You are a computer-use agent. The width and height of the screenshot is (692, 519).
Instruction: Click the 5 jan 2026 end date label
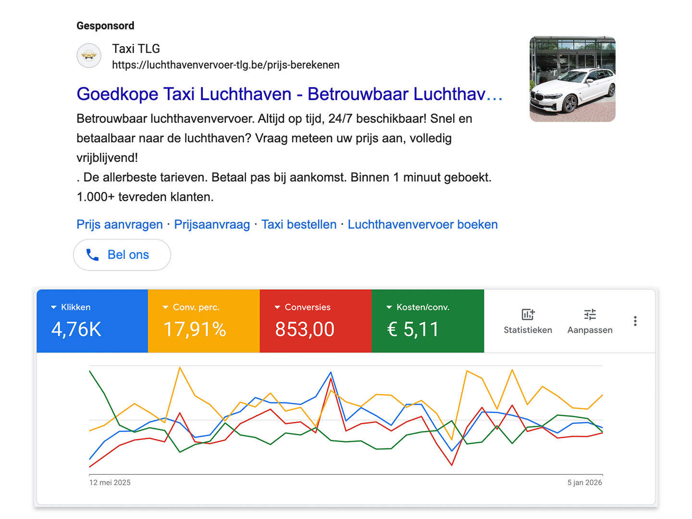coord(584,482)
